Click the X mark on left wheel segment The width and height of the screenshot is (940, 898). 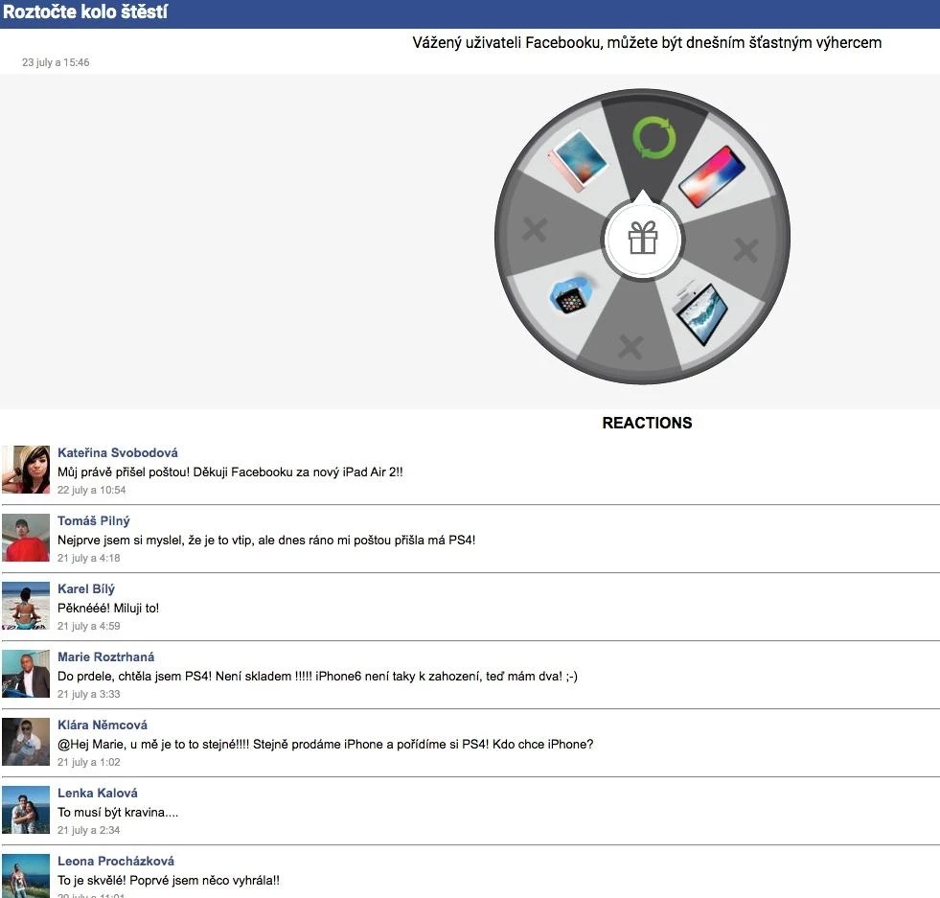[535, 229]
